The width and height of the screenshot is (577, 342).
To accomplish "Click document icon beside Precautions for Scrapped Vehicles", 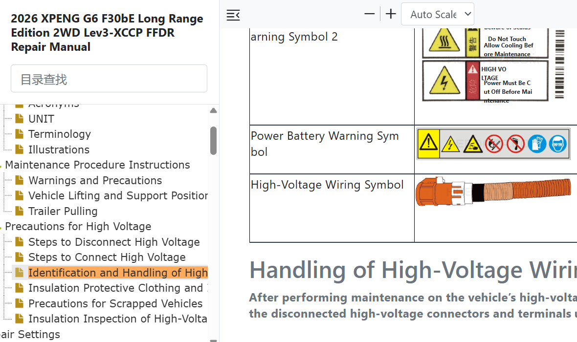I will coord(20,303).
